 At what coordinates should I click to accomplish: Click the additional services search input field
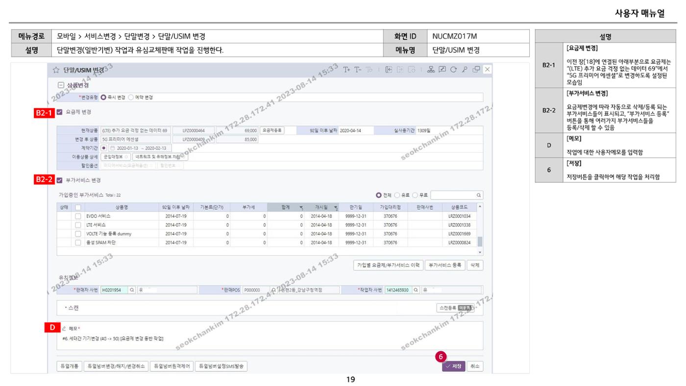pos(453,195)
